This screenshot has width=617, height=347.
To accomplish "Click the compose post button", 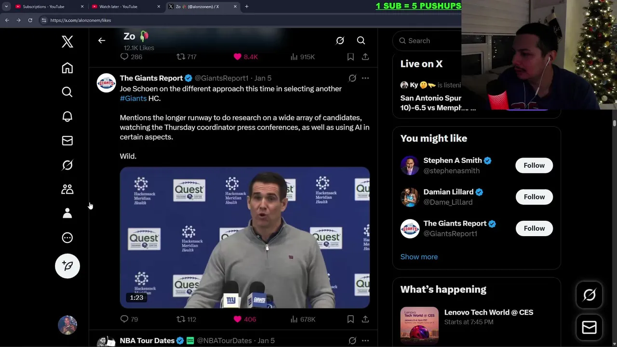I will 67,266.
